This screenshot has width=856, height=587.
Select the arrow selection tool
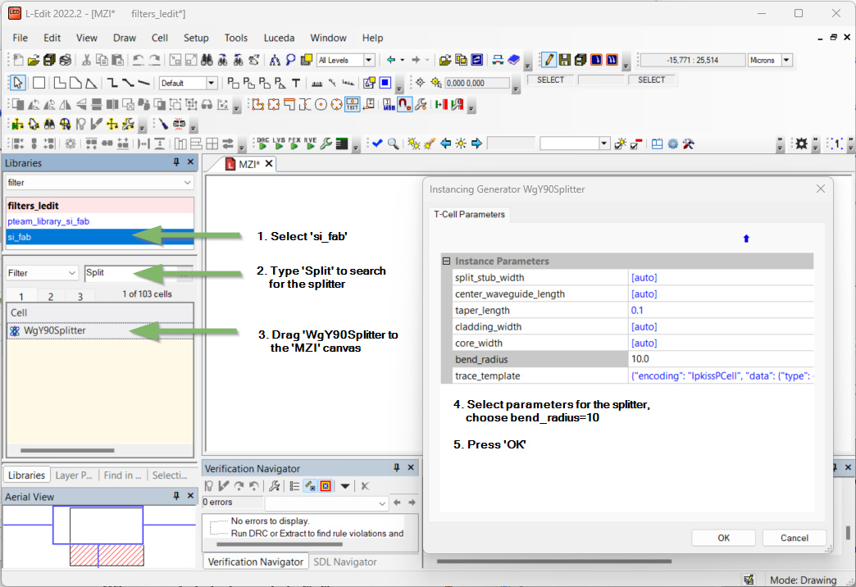pyautogui.click(x=17, y=83)
